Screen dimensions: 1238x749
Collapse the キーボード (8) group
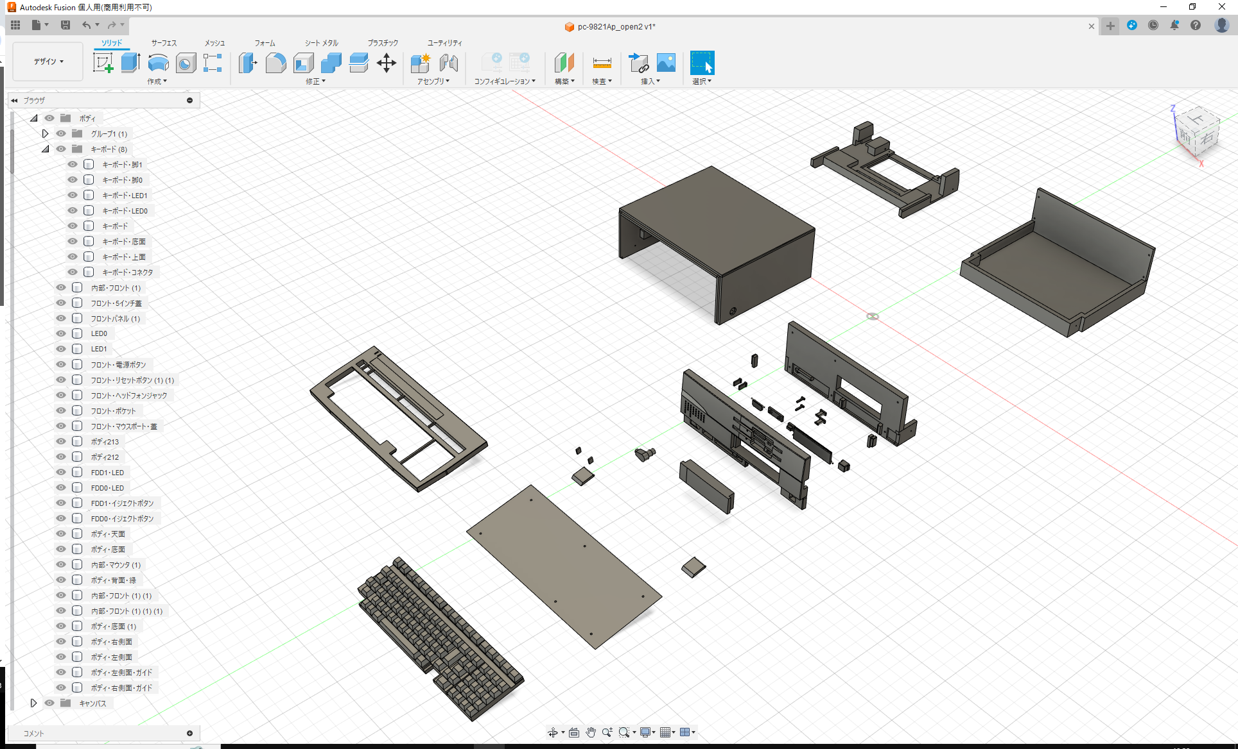[46, 149]
